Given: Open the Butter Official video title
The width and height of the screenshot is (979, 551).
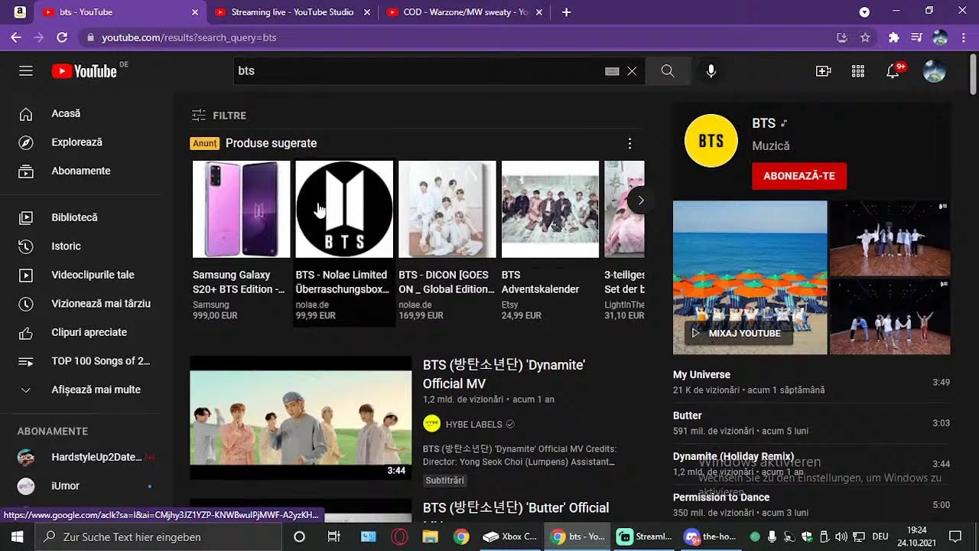Looking at the screenshot, I should (x=516, y=508).
